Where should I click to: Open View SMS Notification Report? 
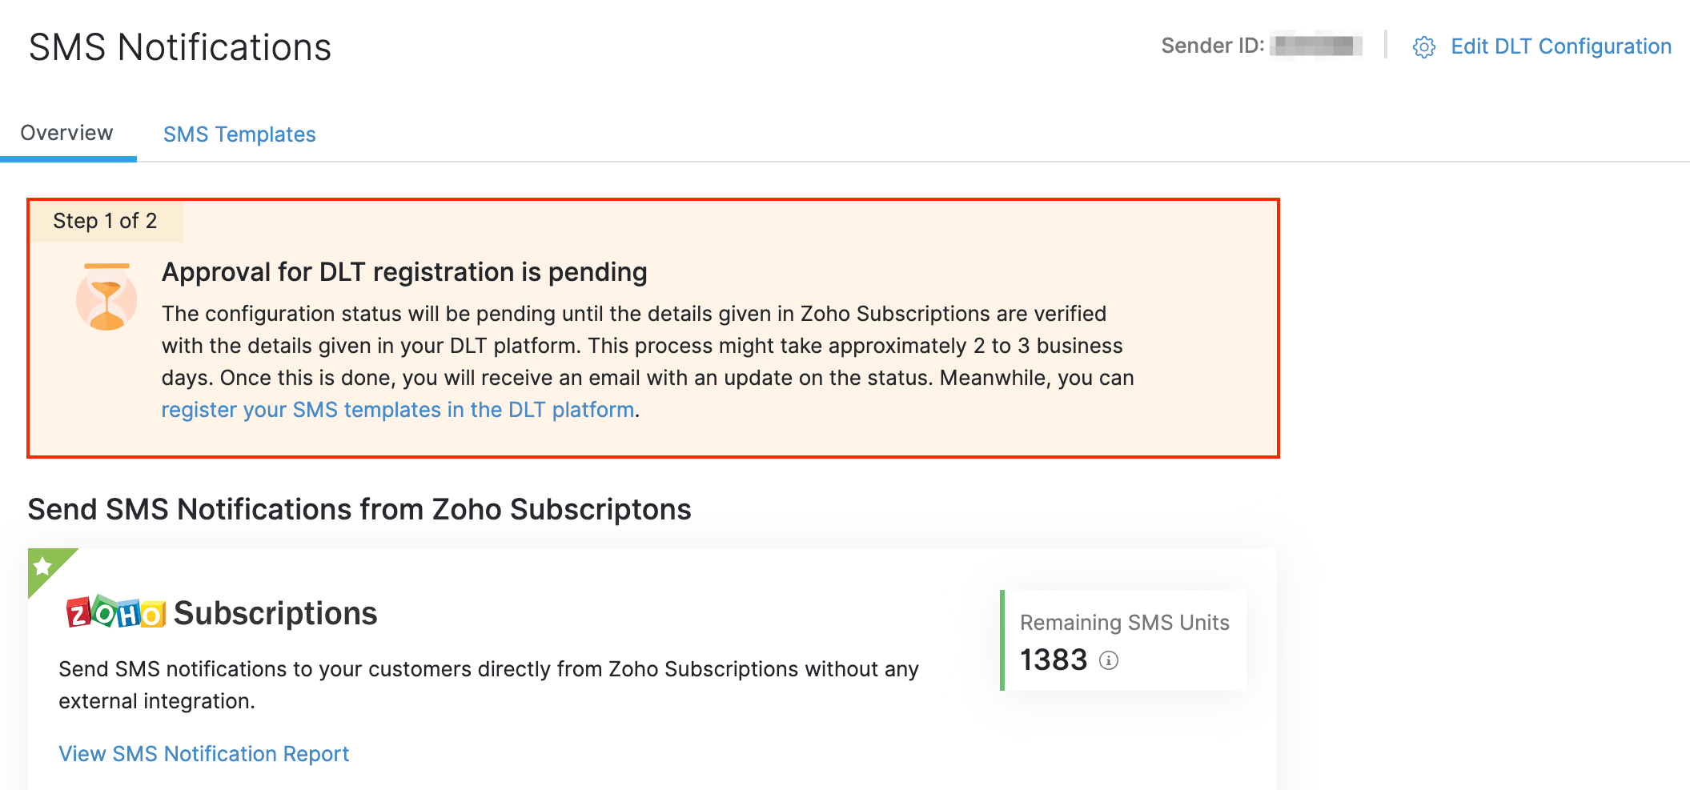pyautogui.click(x=204, y=754)
